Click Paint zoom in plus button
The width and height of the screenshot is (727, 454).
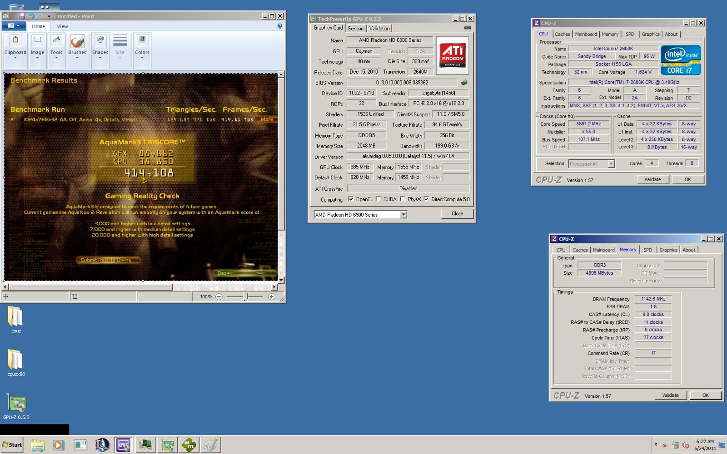point(272,296)
